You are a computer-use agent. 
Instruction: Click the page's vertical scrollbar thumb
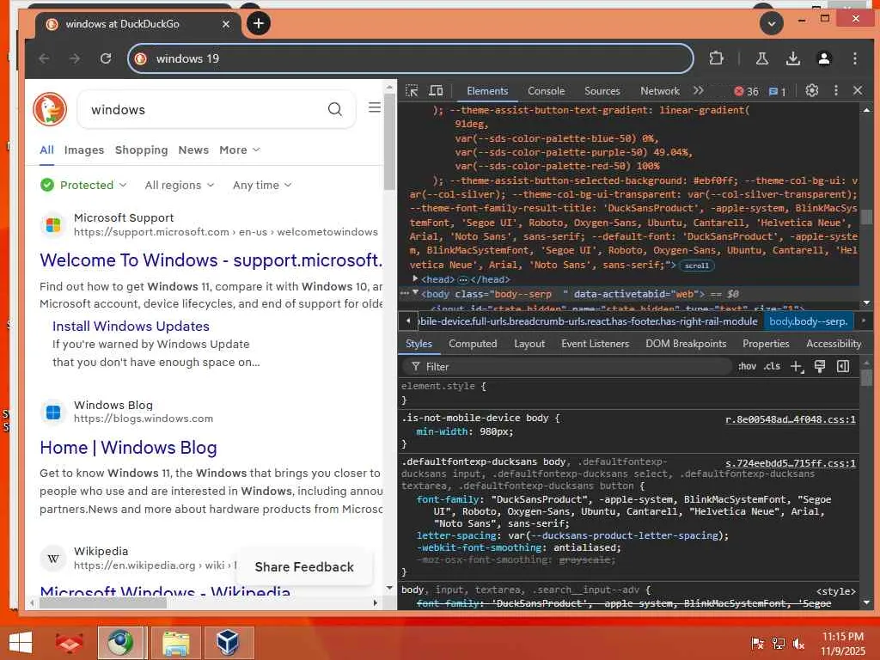[389, 142]
